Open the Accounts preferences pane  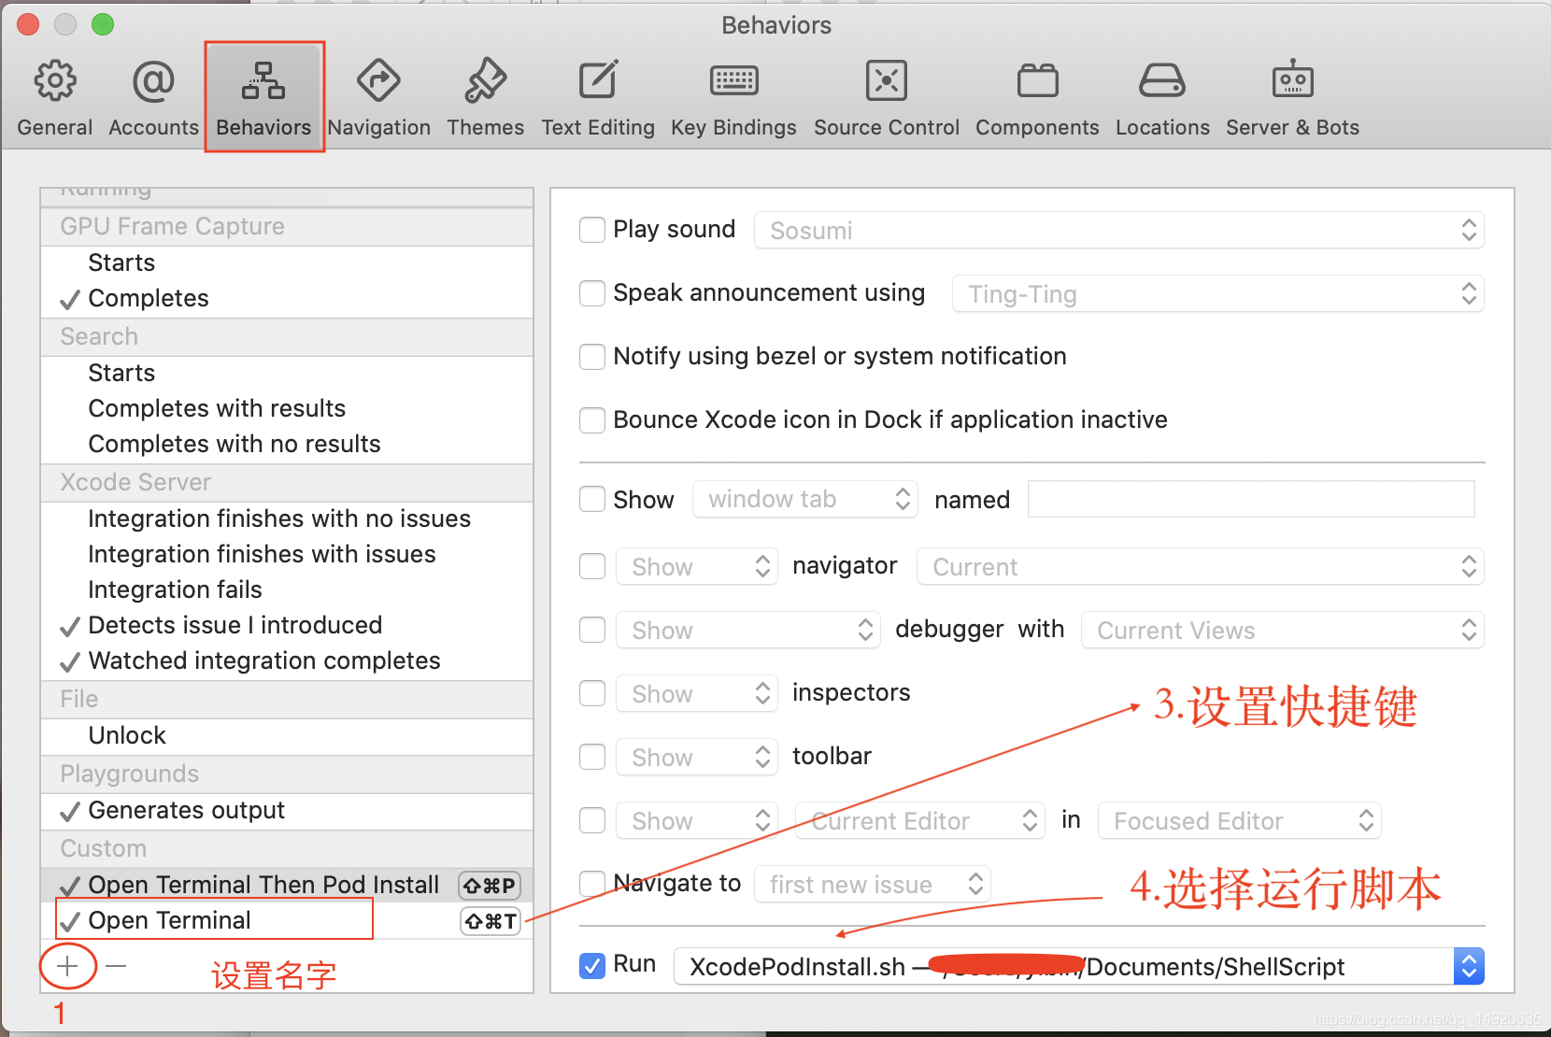point(153,98)
